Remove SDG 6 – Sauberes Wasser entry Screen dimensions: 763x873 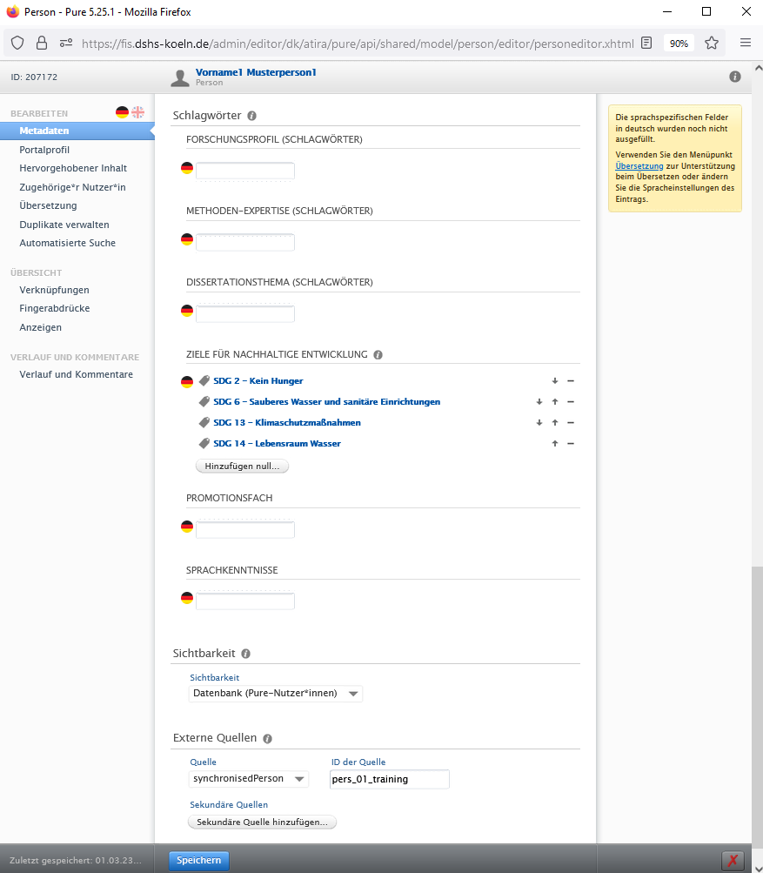571,402
